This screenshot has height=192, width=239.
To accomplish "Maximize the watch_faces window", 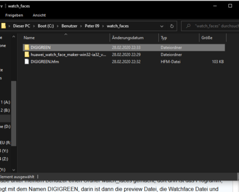I will point(230,6).
